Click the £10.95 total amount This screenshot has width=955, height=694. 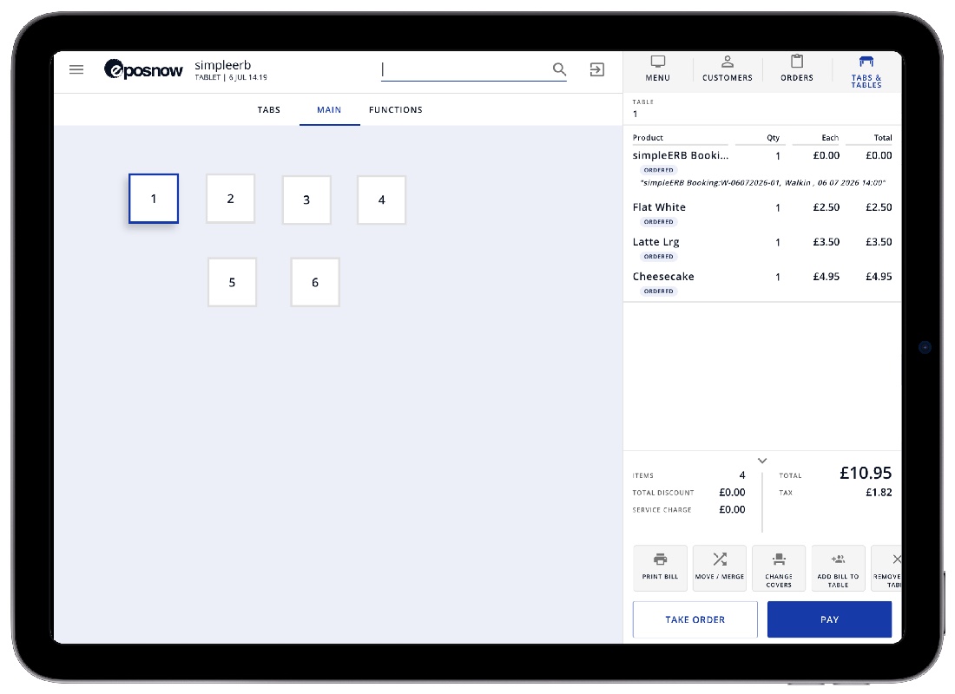pyautogui.click(x=866, y=473)
